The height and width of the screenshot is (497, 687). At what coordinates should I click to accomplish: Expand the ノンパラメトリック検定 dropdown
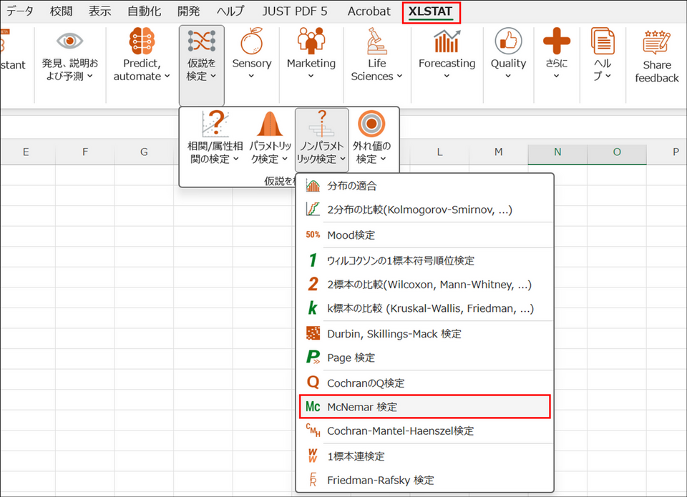click(321, 152)
